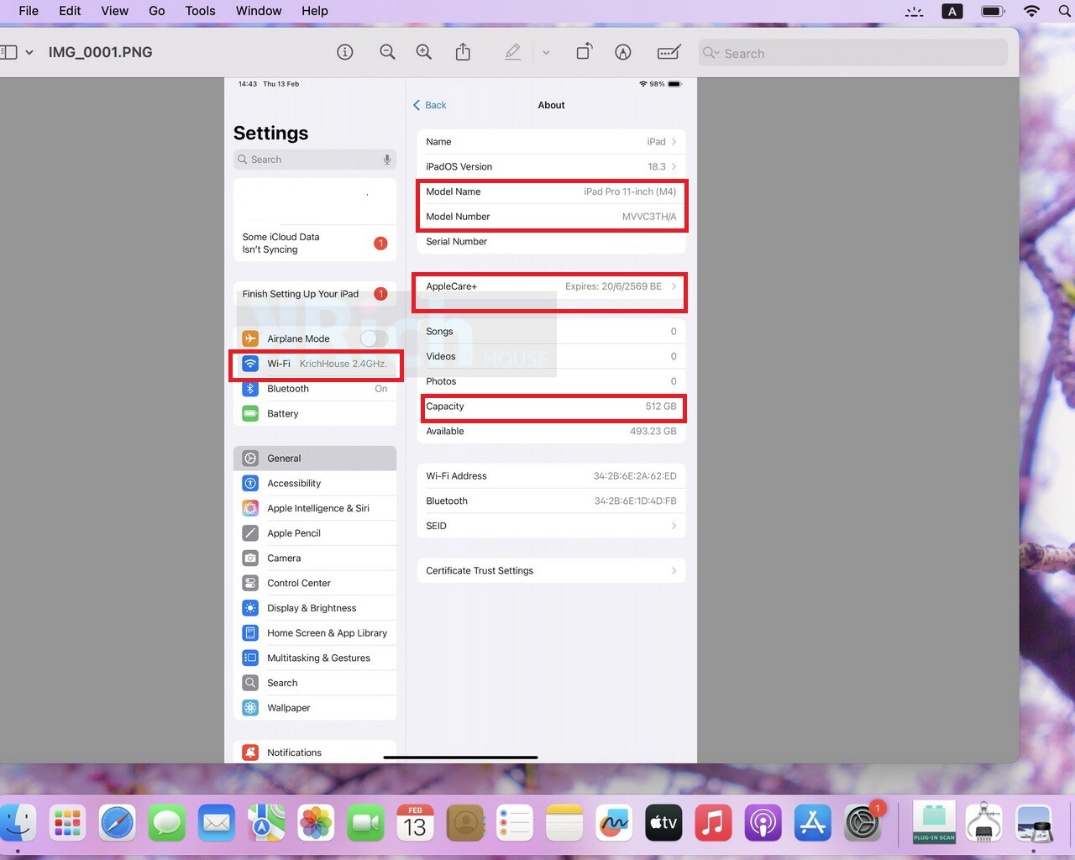Open the View menu

click(x=115, y=11)
